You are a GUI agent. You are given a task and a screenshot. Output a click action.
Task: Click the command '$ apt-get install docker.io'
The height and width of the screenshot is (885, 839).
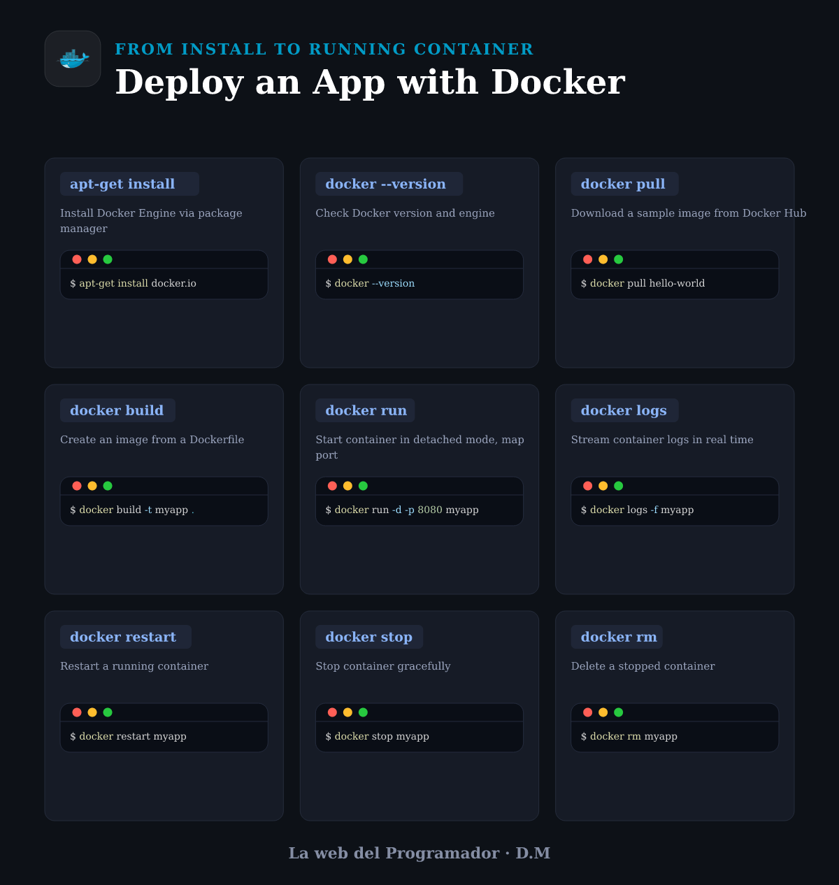133,284
